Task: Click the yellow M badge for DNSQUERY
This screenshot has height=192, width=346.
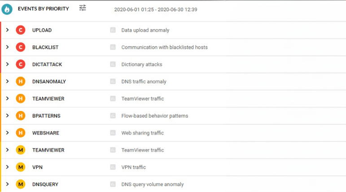Action: (x=20, y=184)
